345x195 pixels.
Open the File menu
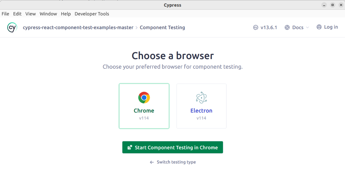(x=5, y=13)
